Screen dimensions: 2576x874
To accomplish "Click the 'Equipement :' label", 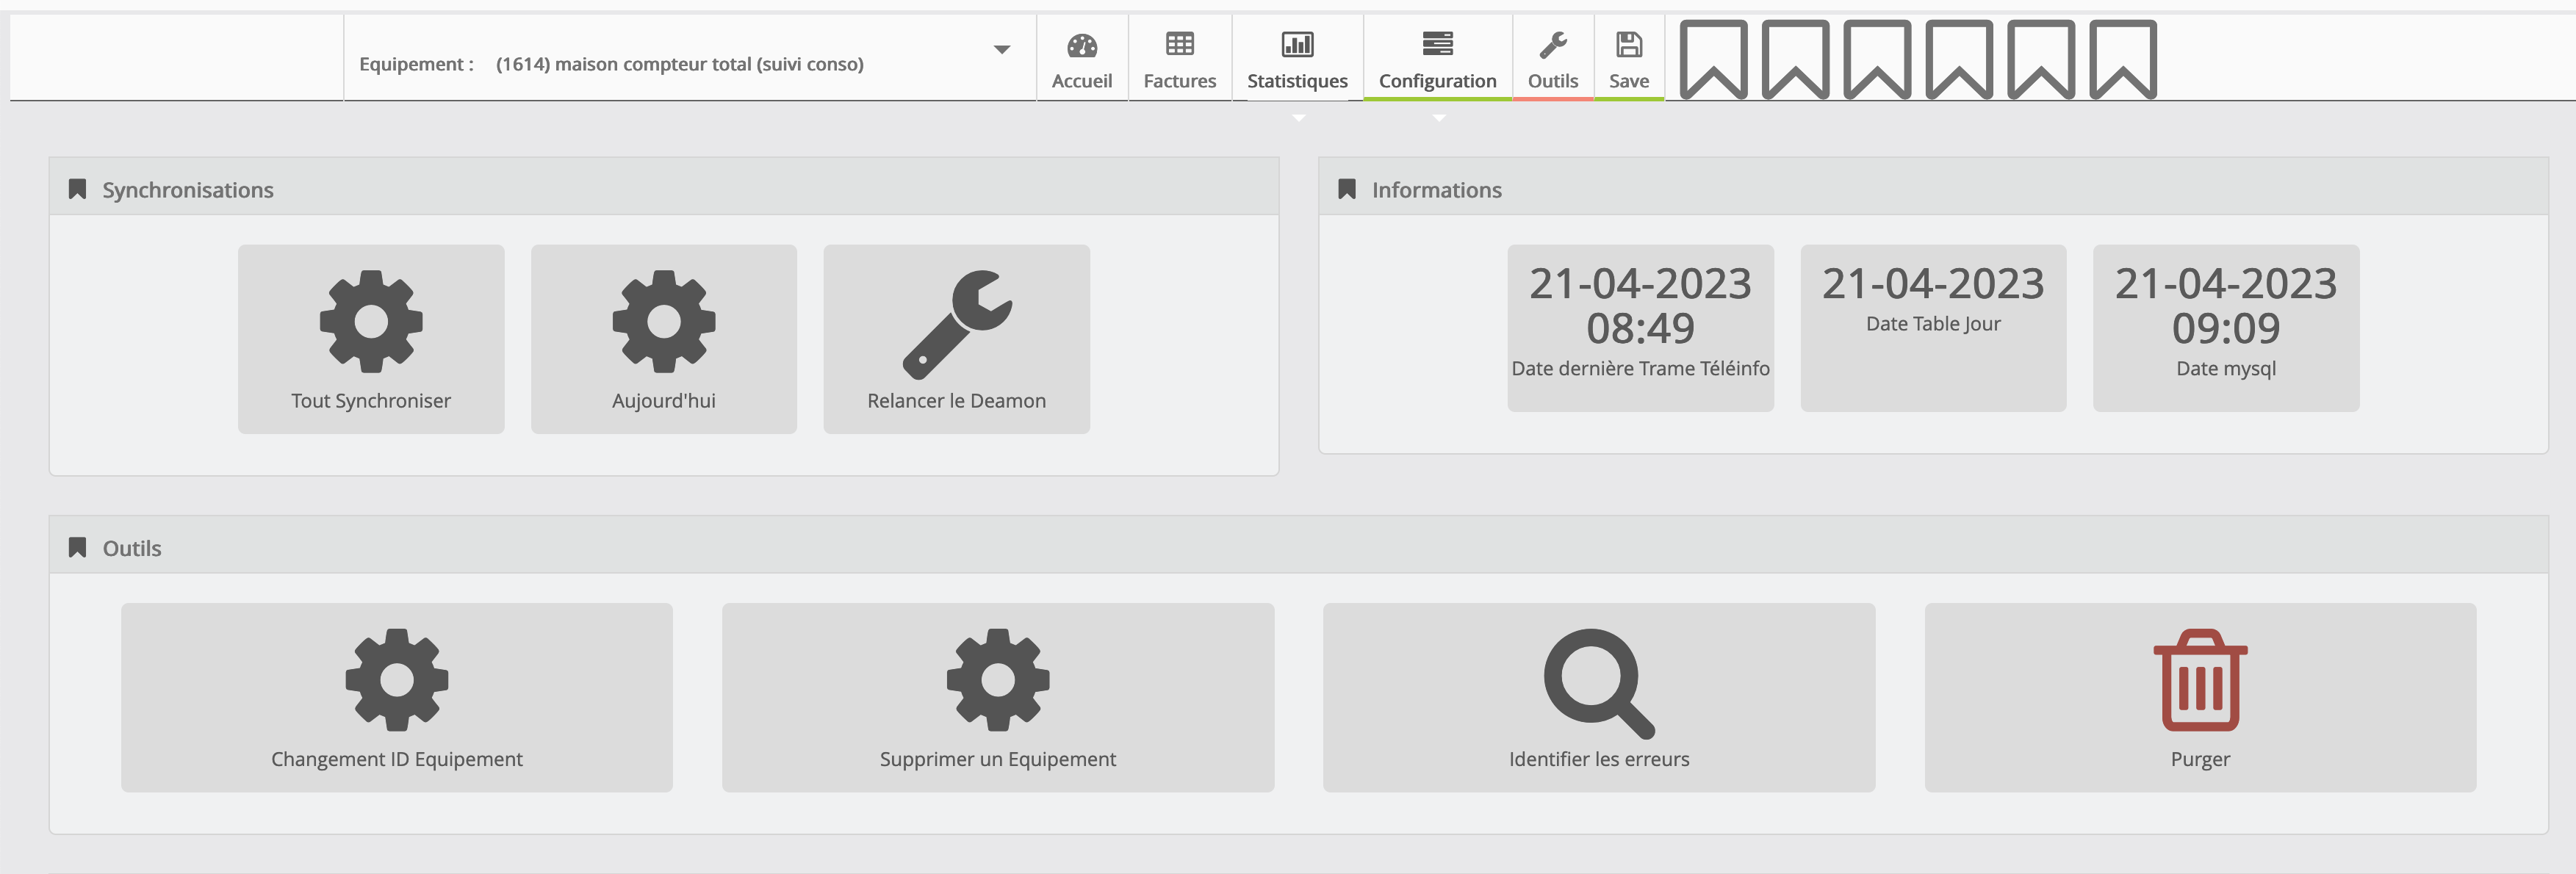I will tap(416, 64).
